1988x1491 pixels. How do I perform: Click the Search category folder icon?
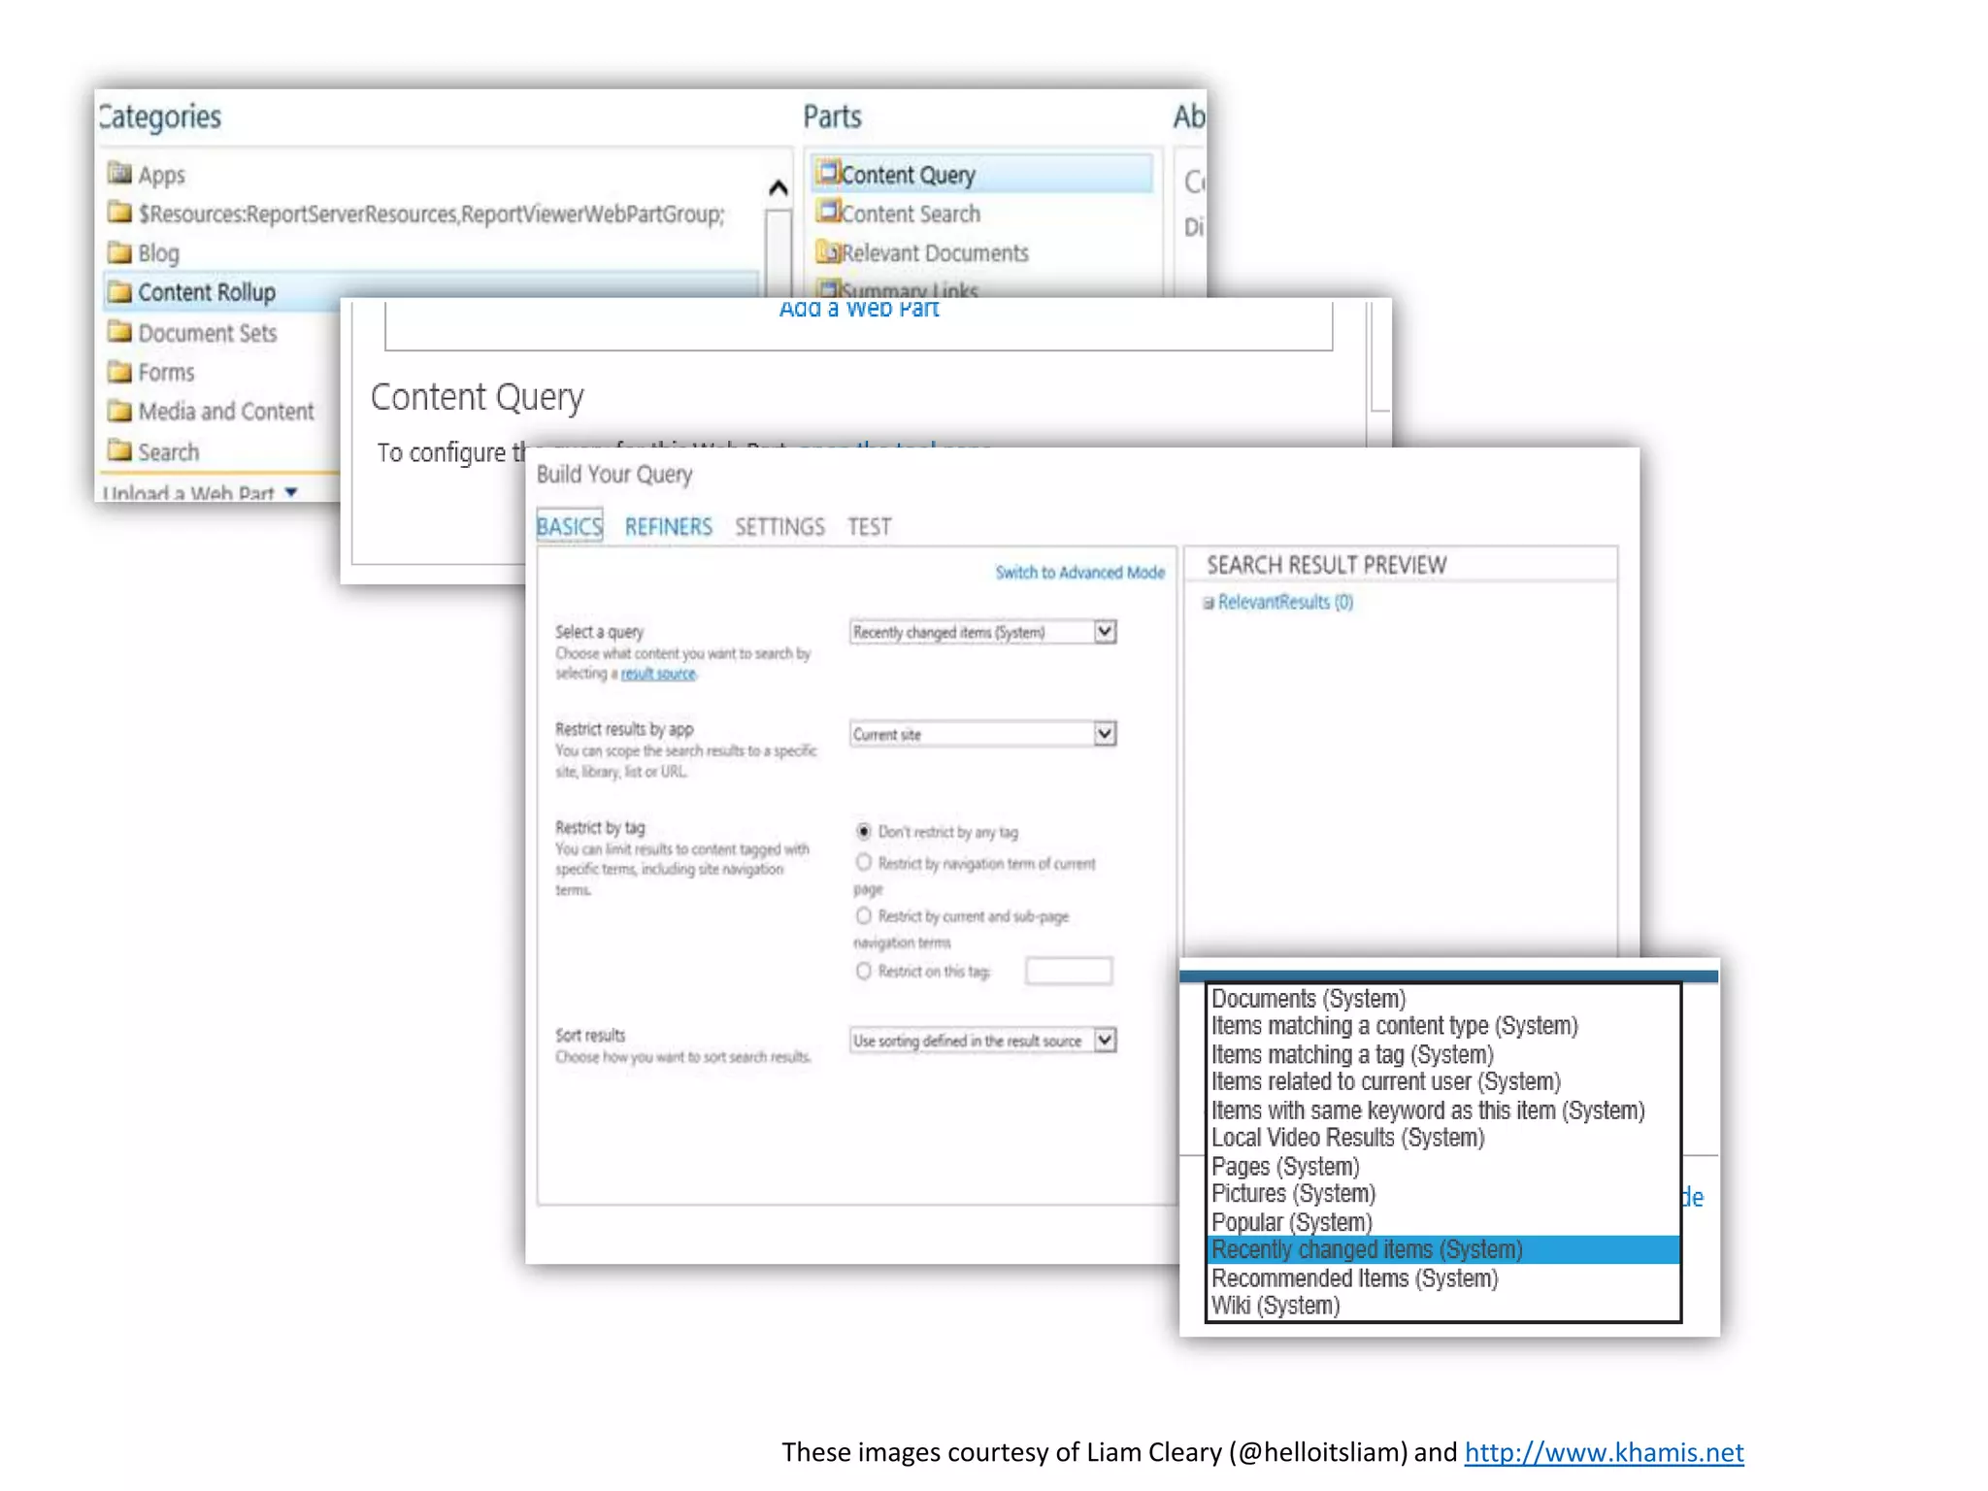coord(119,451)
